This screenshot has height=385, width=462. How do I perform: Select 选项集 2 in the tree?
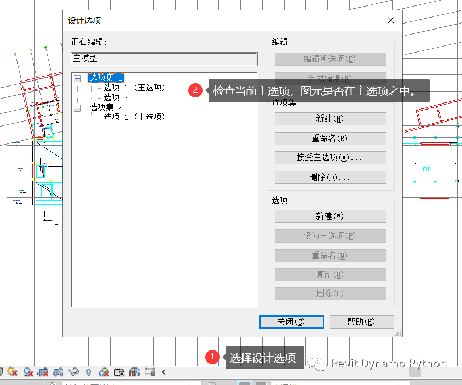click(x=106, y=107)
